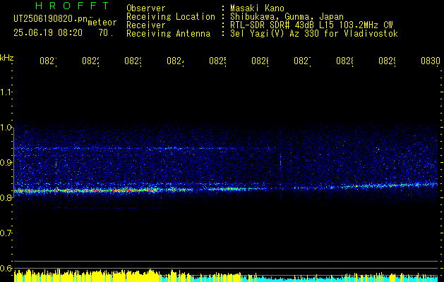Click the date stamp 25.06.19 08:20

click(48, 33)
